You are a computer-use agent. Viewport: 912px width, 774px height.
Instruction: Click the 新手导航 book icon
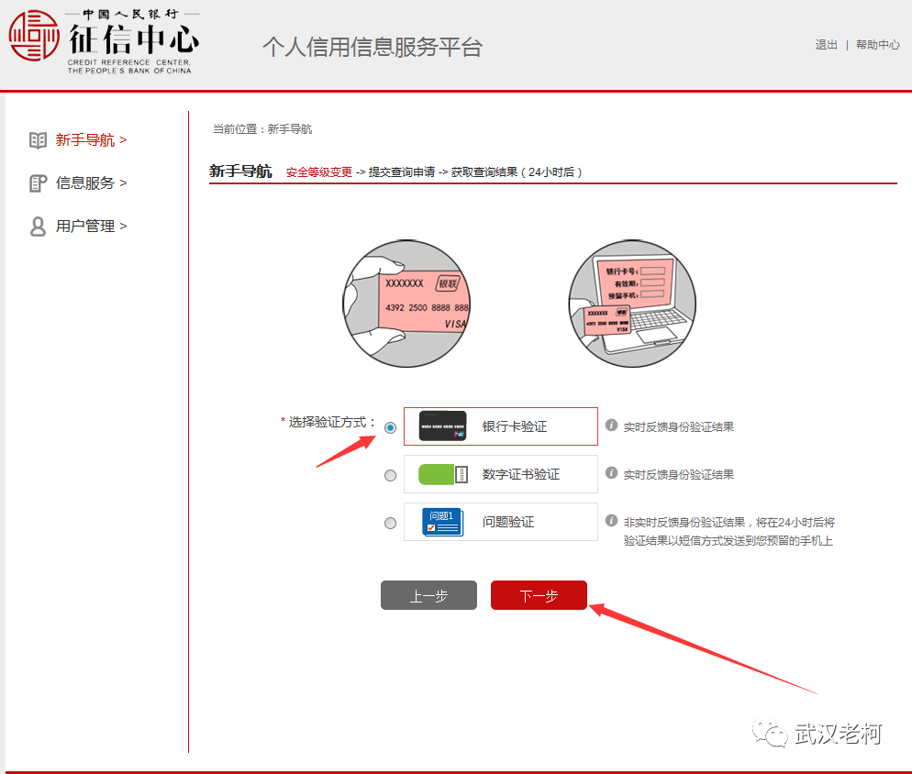(38, 140)
